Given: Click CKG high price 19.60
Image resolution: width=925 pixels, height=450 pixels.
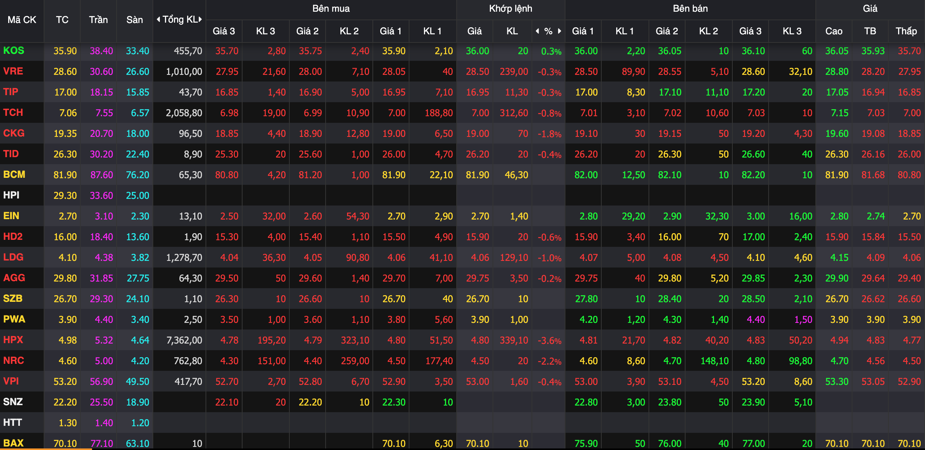Looking at the screenshot, I should click(x=837, y=134).
